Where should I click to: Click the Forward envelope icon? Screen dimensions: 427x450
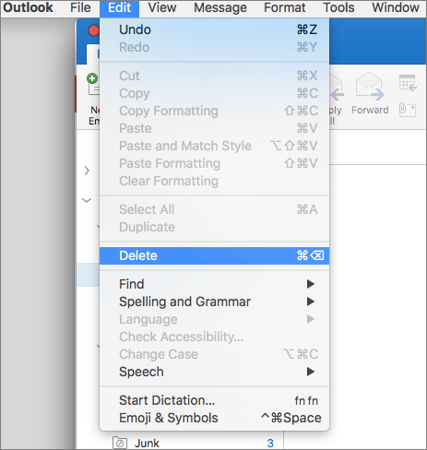coord(370,87)
